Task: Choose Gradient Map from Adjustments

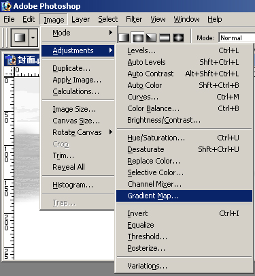Action: (184, 196)
